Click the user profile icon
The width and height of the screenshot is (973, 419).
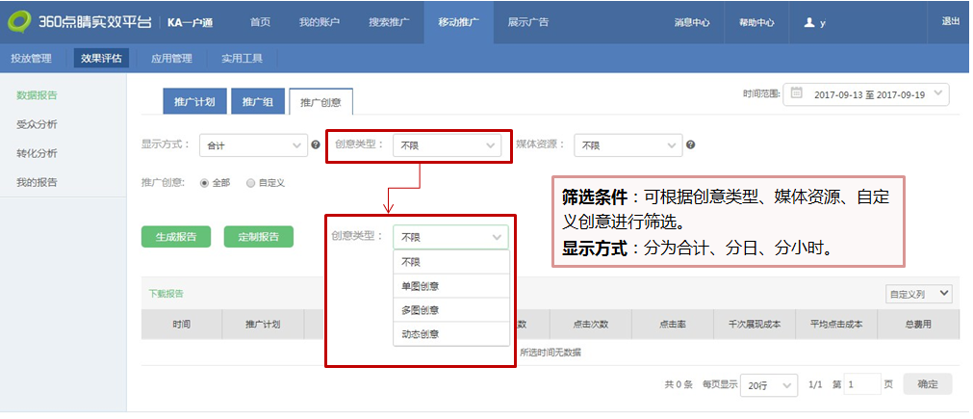point(810,23)
